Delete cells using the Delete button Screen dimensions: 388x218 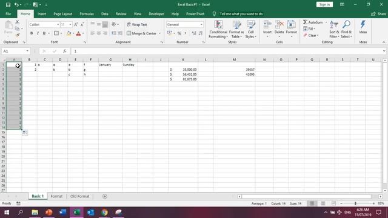pos(279,30)
